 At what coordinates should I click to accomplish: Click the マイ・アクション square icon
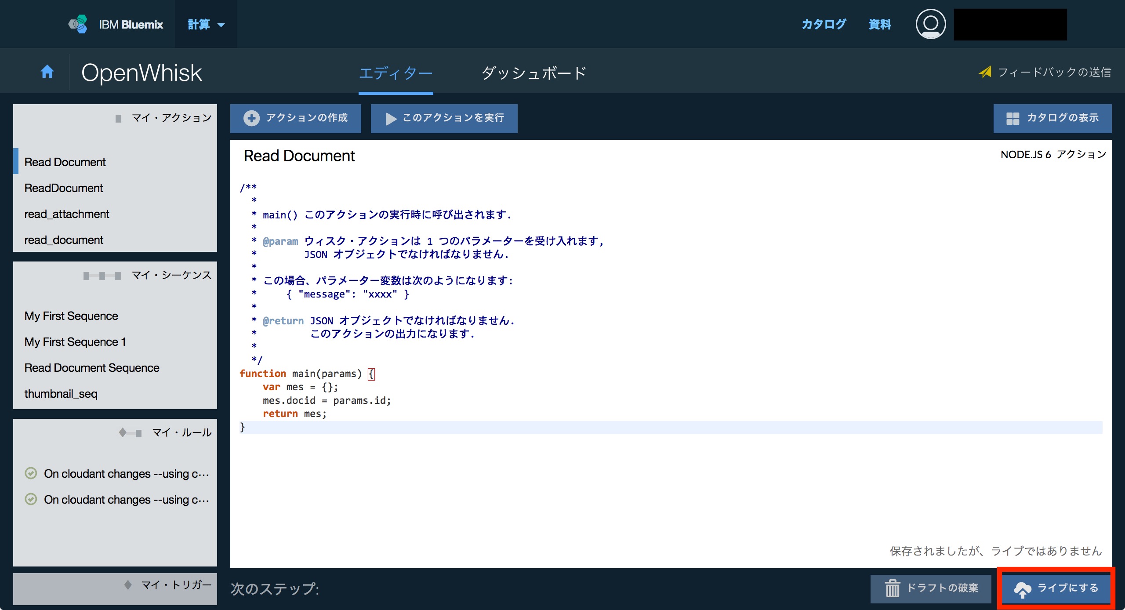pyautogui.click(x=118, y=119)
